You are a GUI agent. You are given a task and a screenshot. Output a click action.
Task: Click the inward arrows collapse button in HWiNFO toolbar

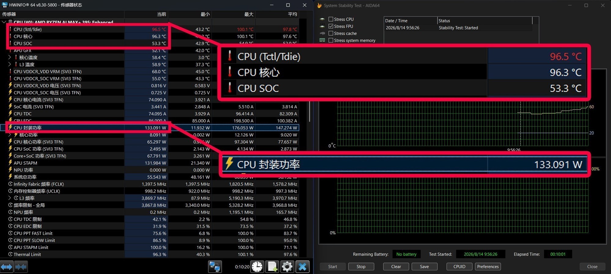pyautogui.click(x=21, y=267)
